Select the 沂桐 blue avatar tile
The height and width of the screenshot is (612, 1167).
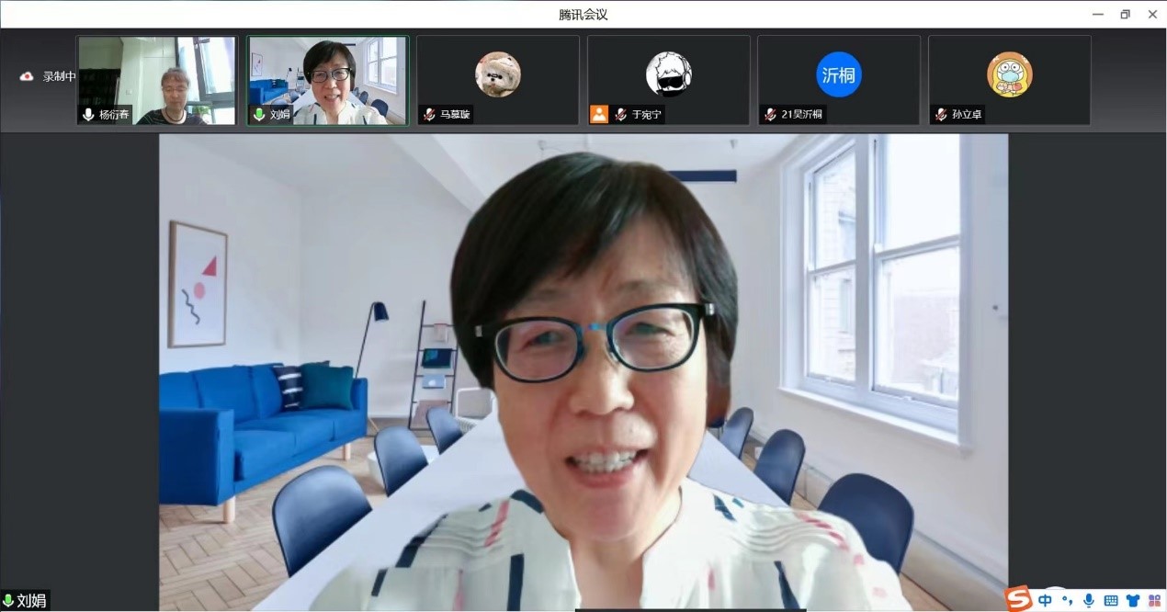tap(838, 75)
